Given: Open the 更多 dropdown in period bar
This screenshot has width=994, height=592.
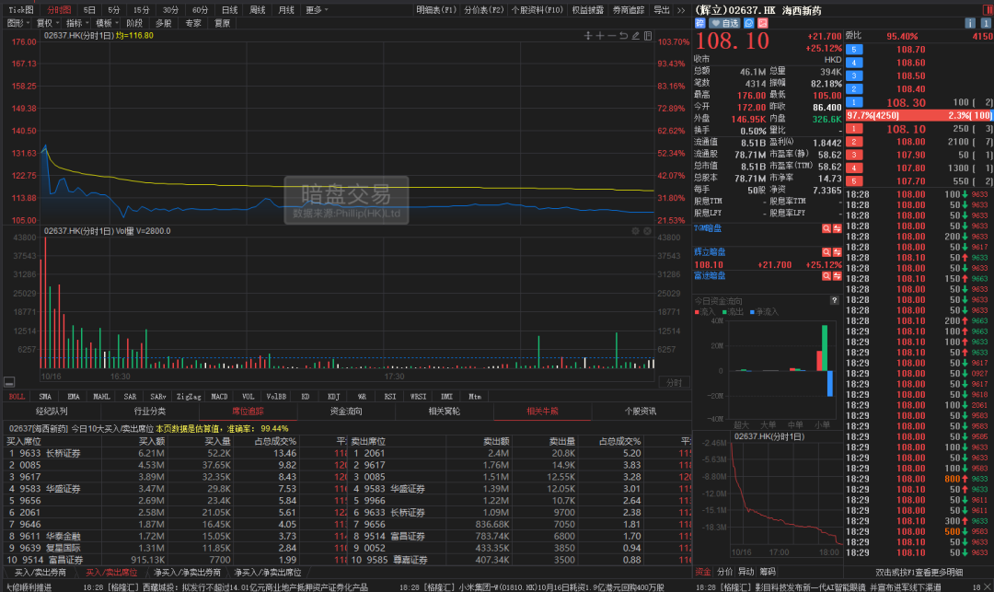Looking at the screenshot, I should [x=313, y=10].
